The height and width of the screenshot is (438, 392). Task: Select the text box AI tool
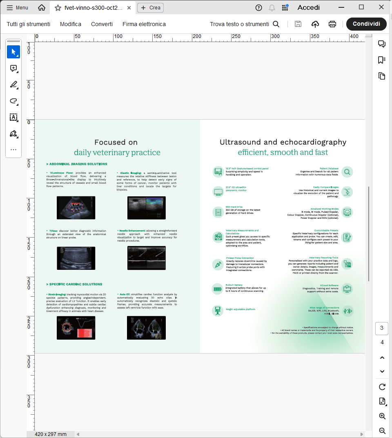tap(13, 117)
